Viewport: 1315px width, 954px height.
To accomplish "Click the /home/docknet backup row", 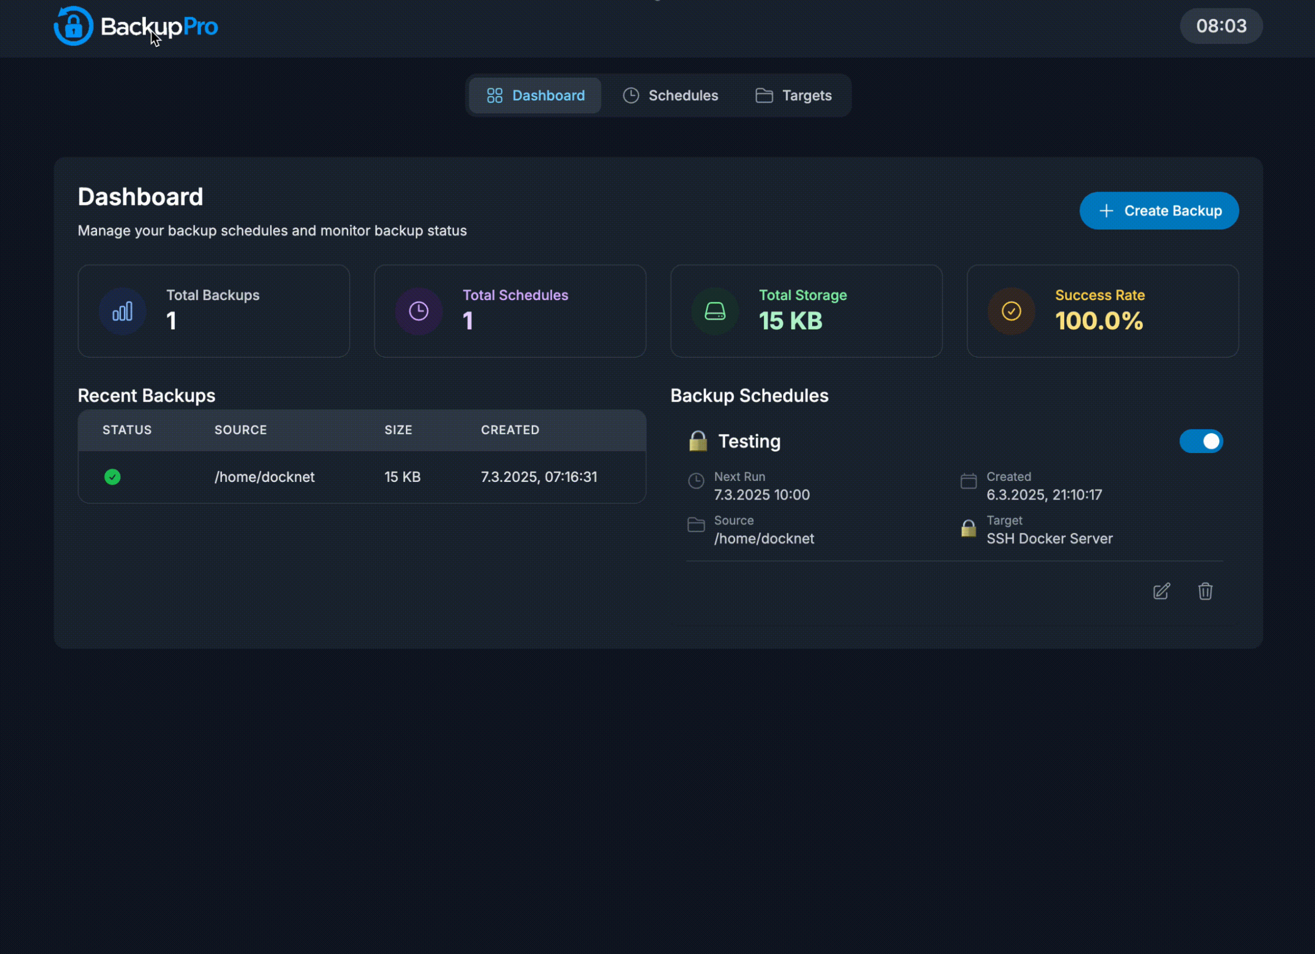I will pos(362,477).
